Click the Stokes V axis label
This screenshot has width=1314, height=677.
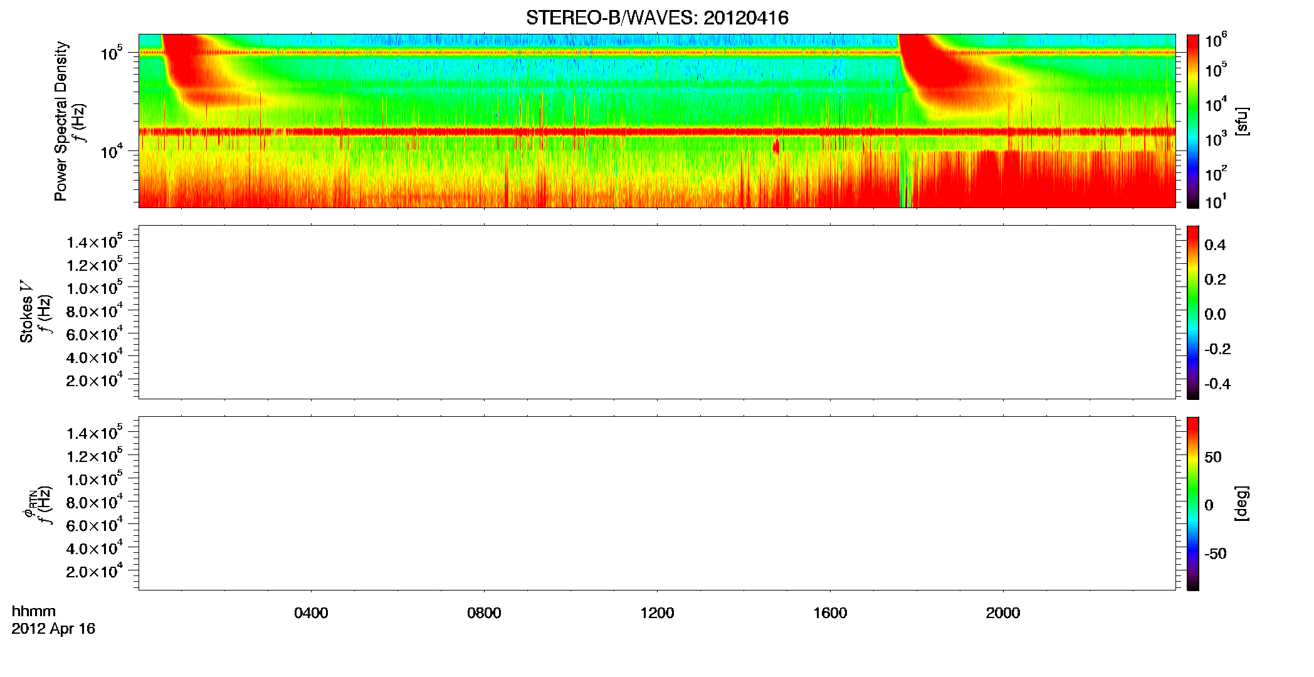[26, 312]
